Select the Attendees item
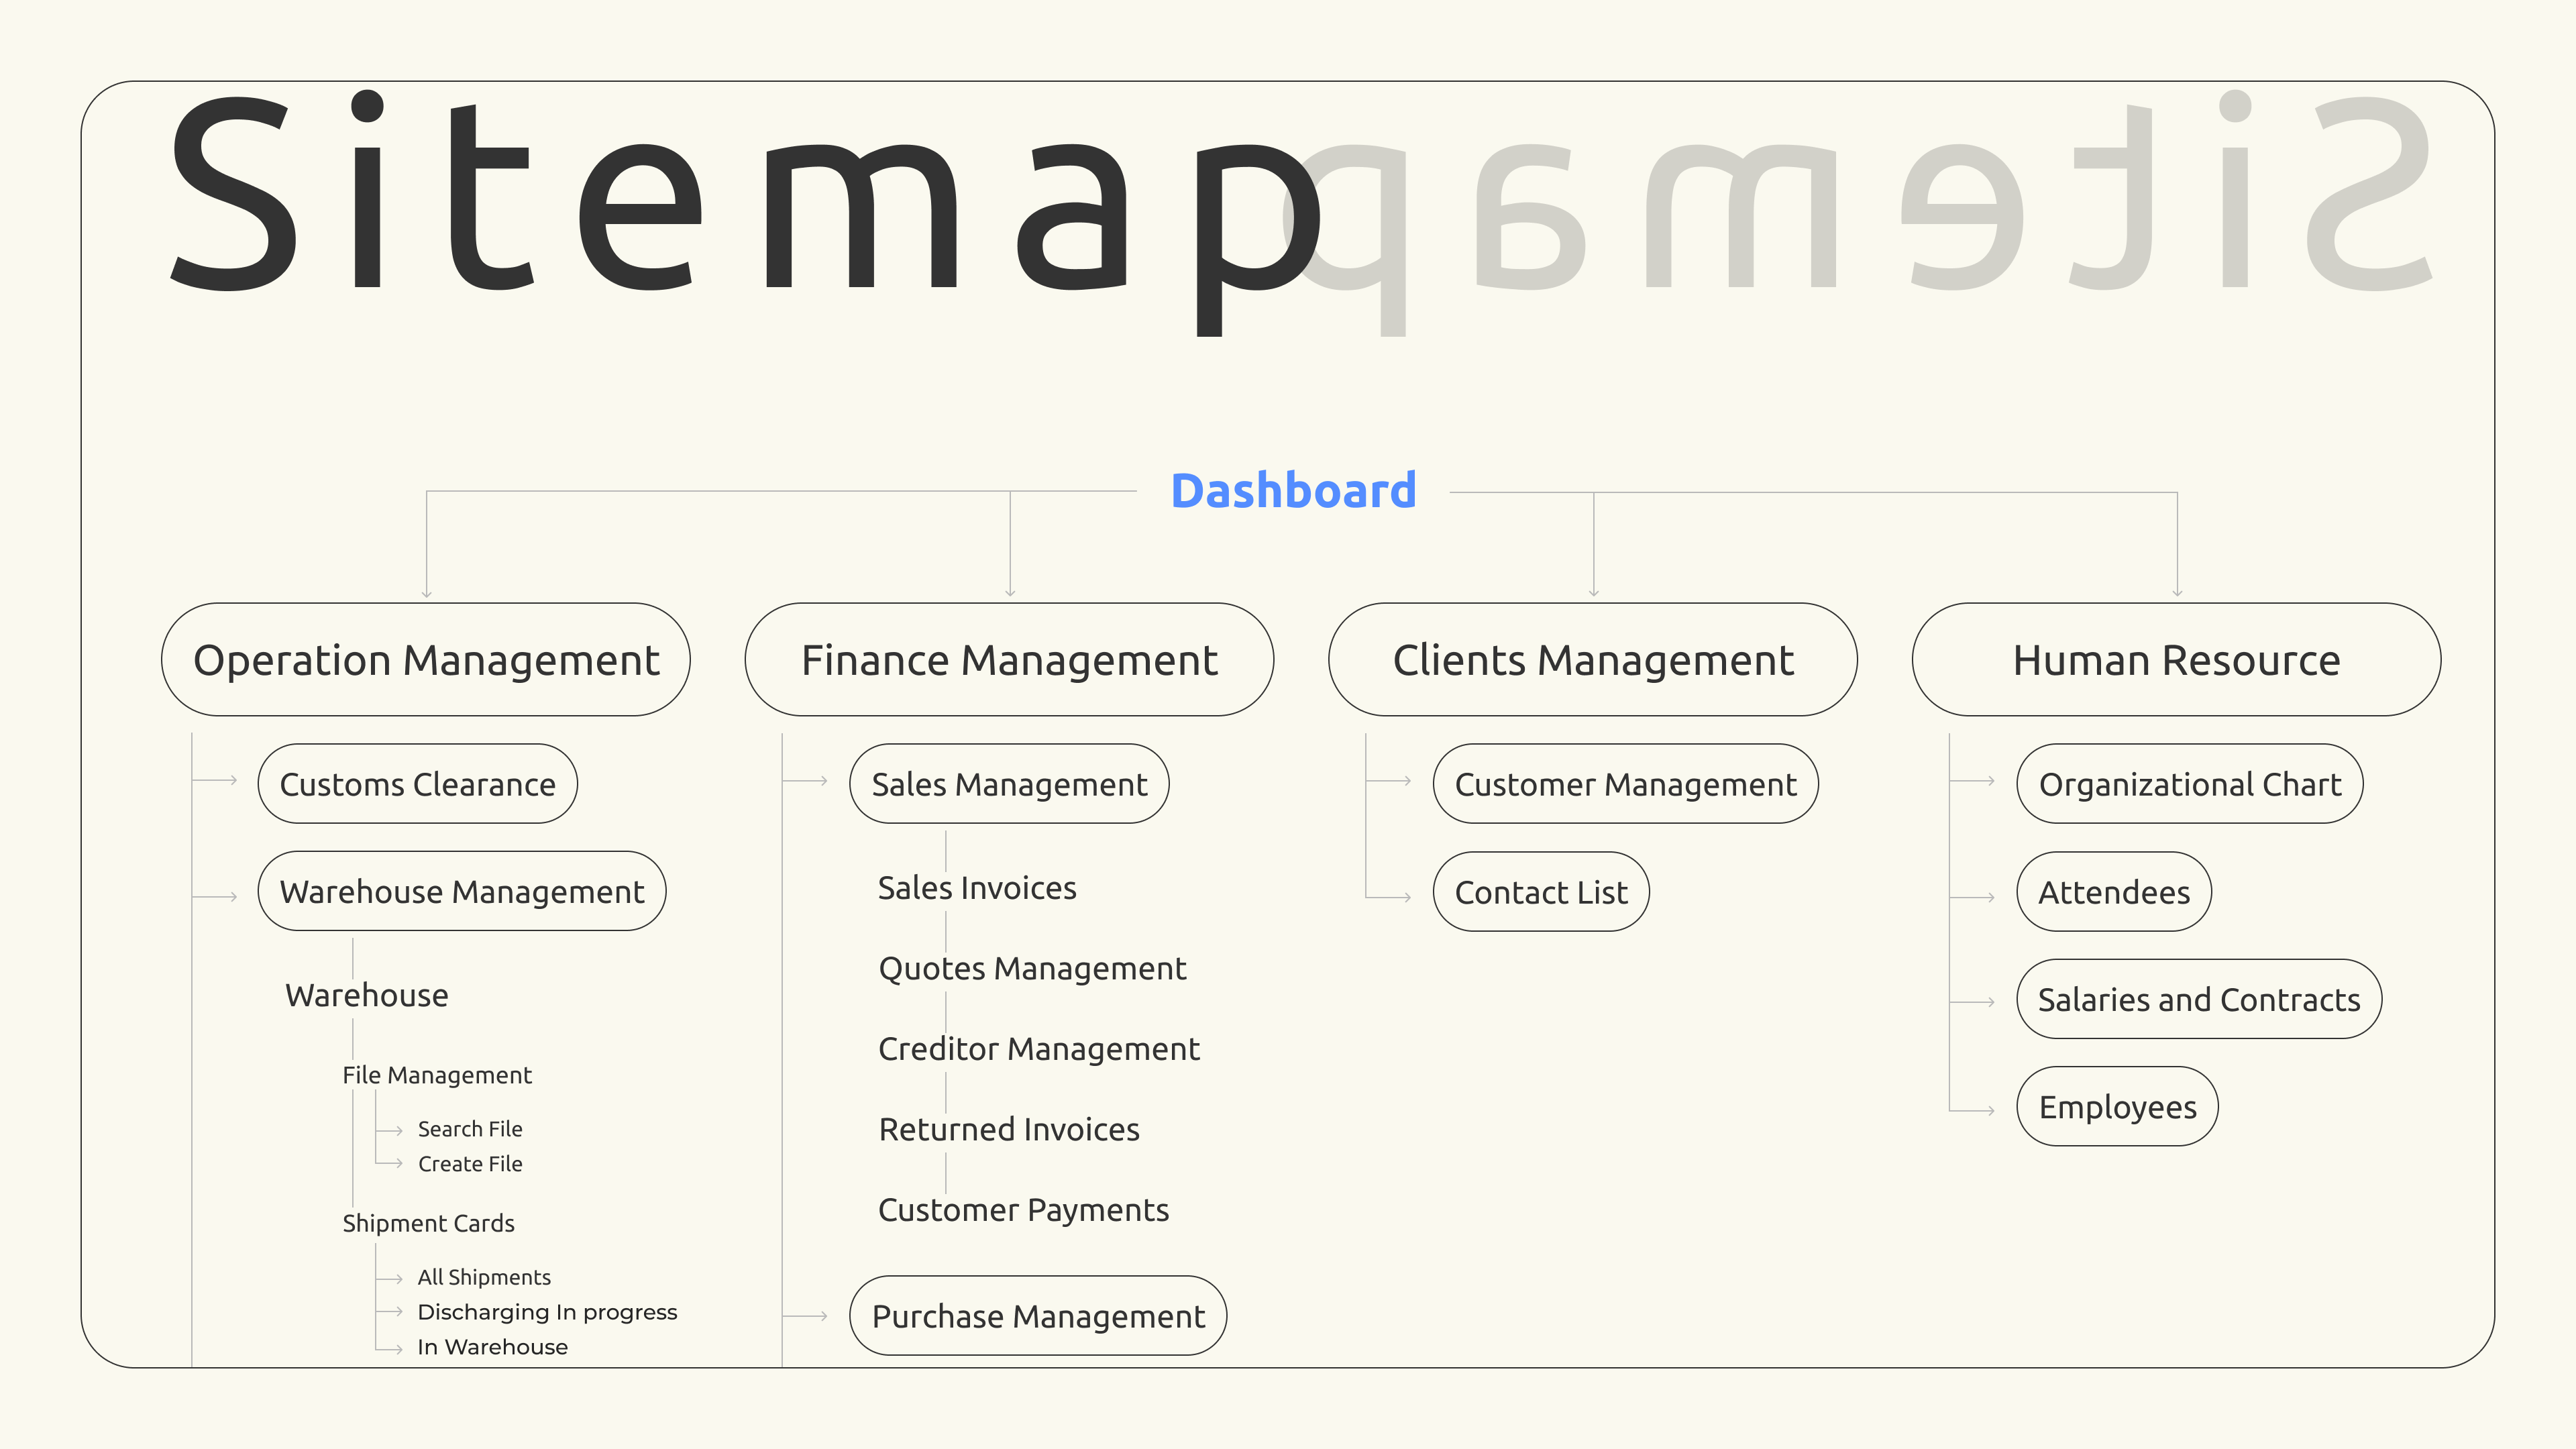Image resolution: width=2576 pixels, height=1449 pixels. (x=2113, y=892)
